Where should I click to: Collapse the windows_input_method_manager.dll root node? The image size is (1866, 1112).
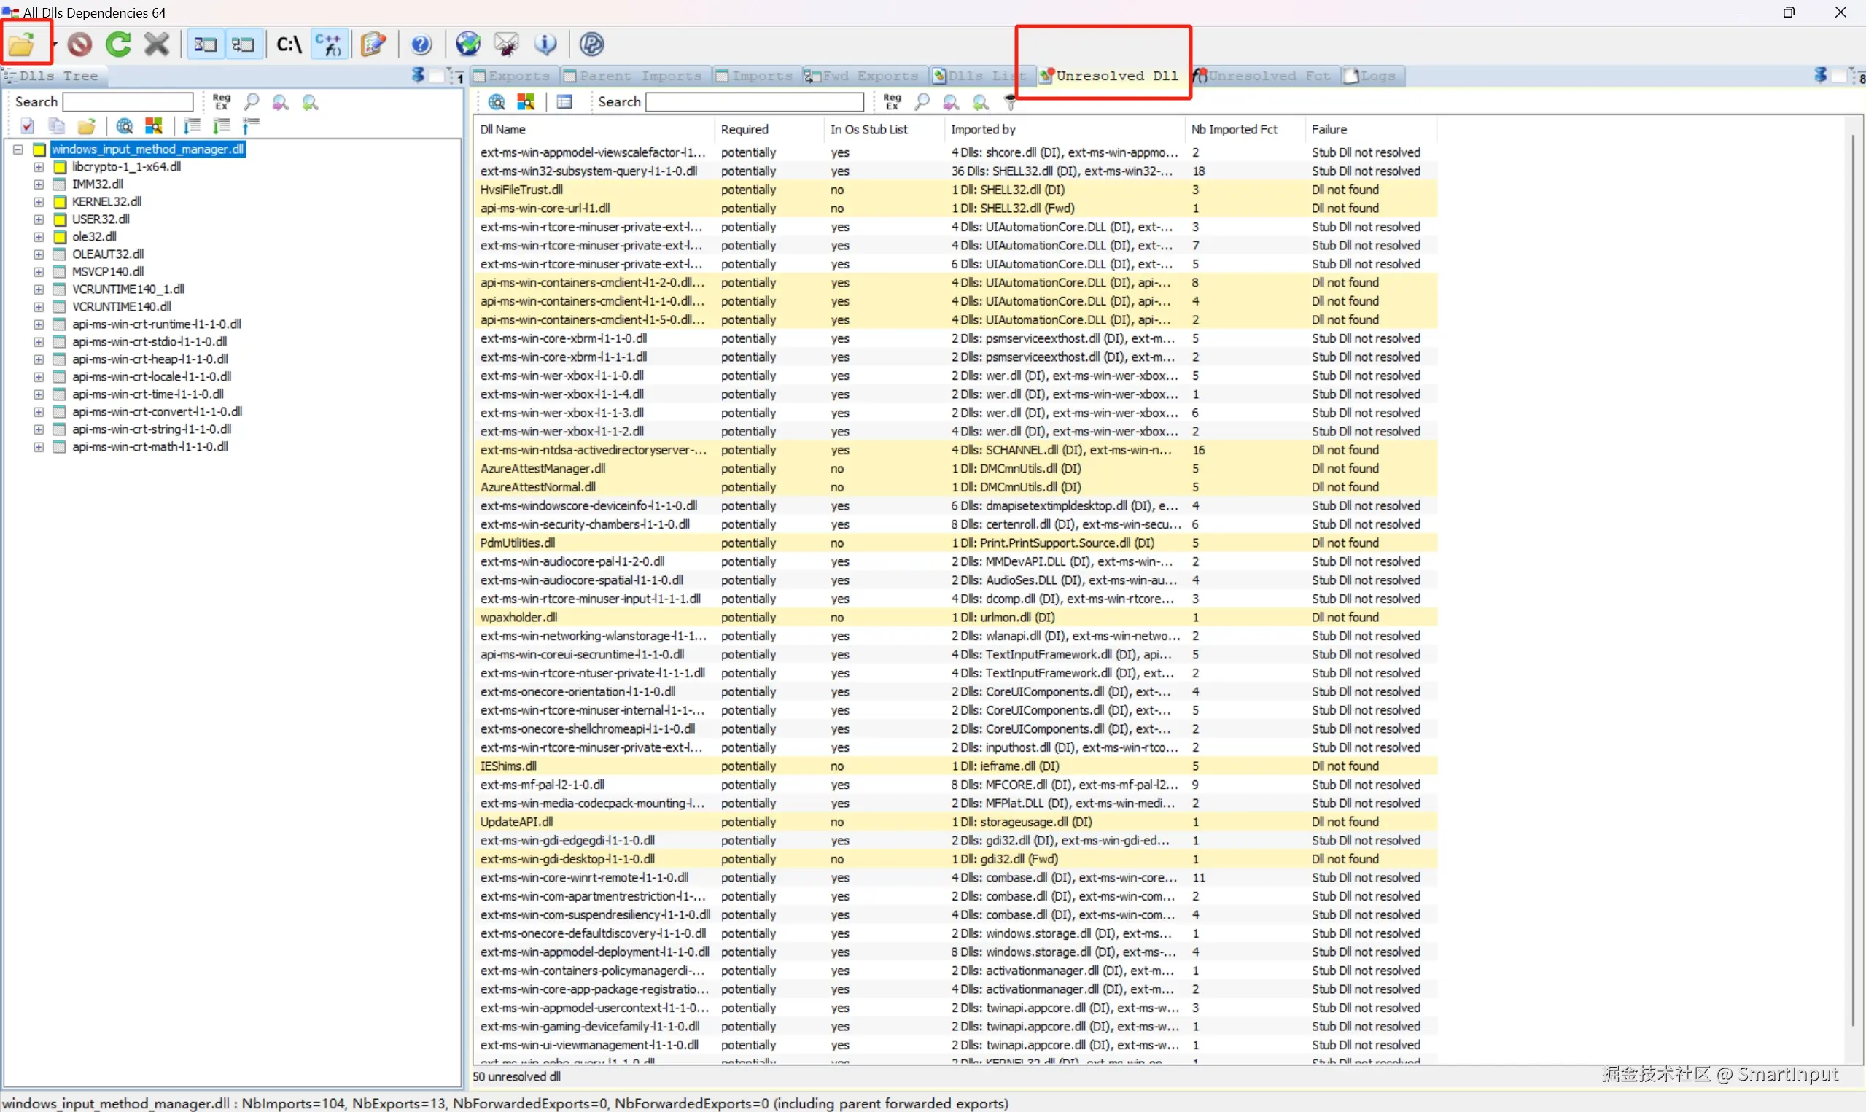(x=18, y=149)
